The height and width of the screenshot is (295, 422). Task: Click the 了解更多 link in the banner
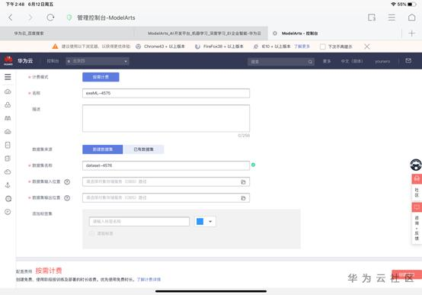pyautogui.click(x=302, y=46)
